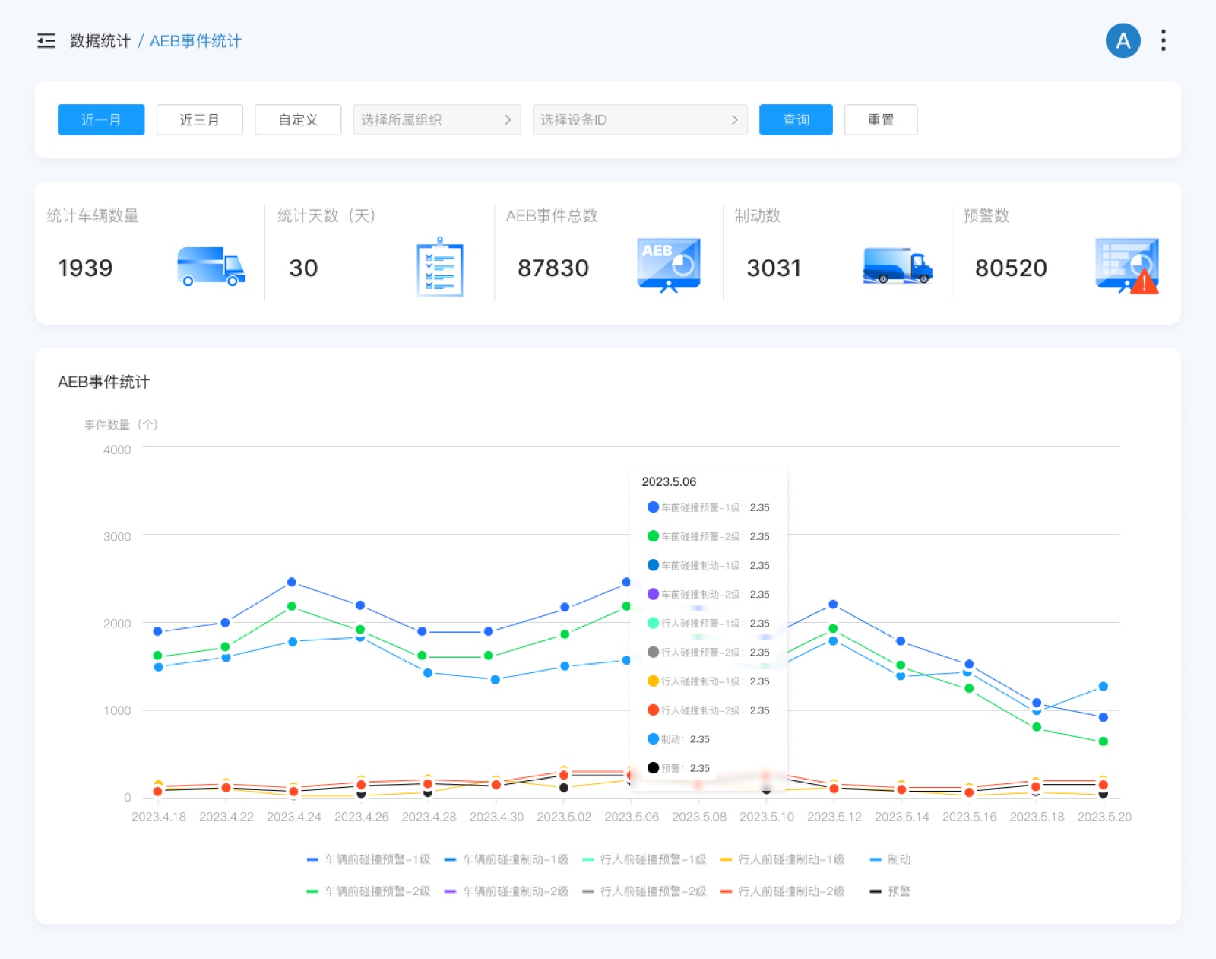Click tooltip row 车前碰撞预警-1级
The image size is (1216, 959).
708,507
